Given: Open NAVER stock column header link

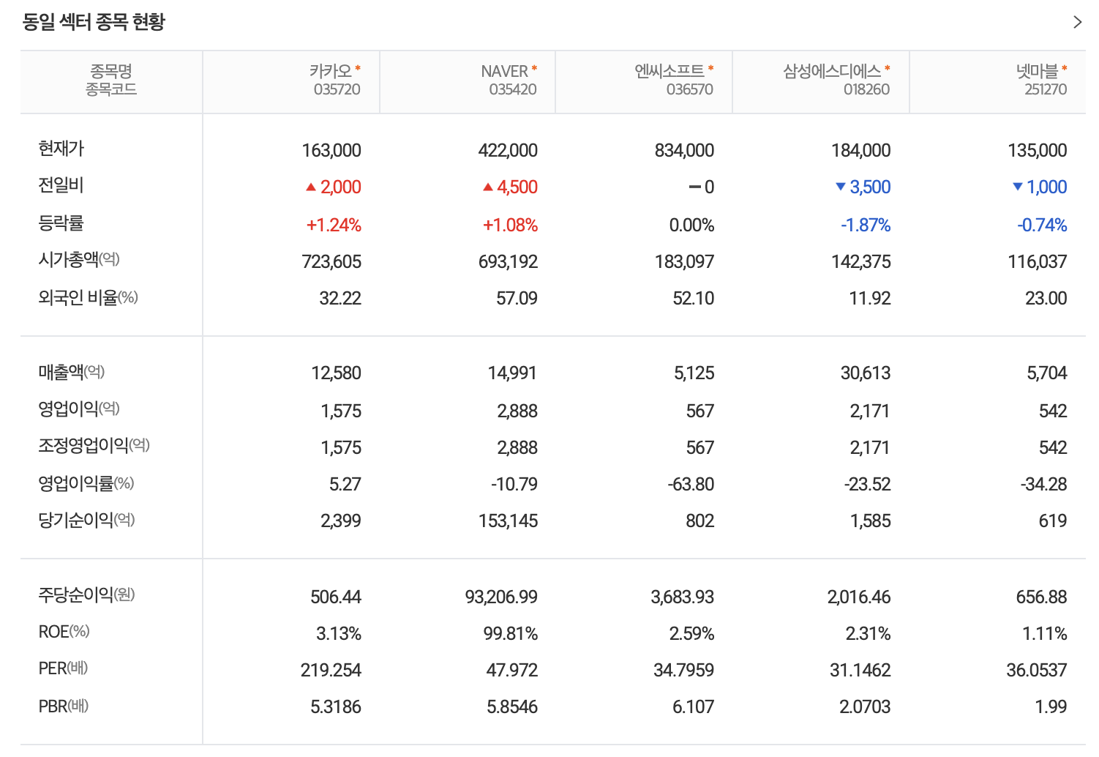Looking at the screenshot, I should point(504,71).
